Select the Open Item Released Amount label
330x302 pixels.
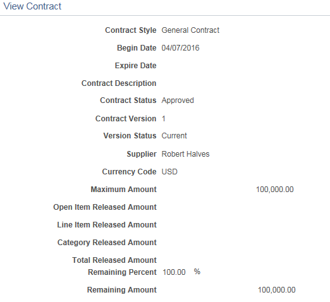point(105,207)
